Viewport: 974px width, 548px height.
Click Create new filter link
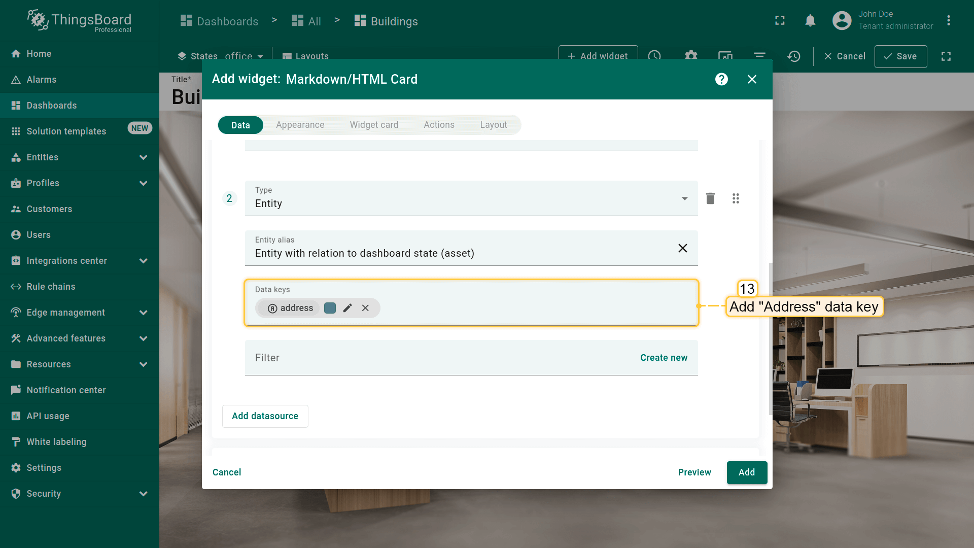click(x=664, y=358)
